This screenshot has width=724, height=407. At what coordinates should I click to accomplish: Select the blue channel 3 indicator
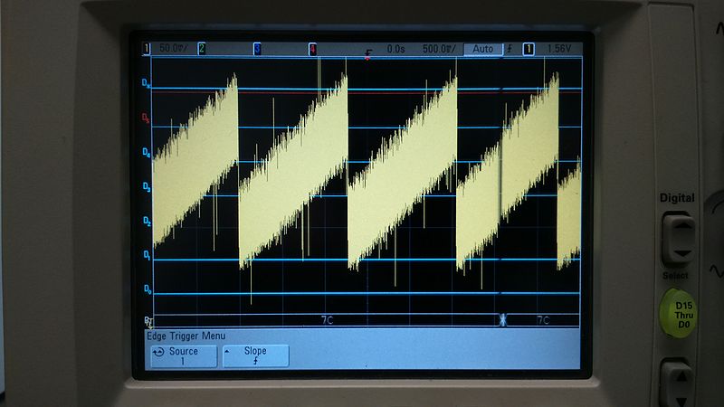pyautogui.click(x=257, y=49)
